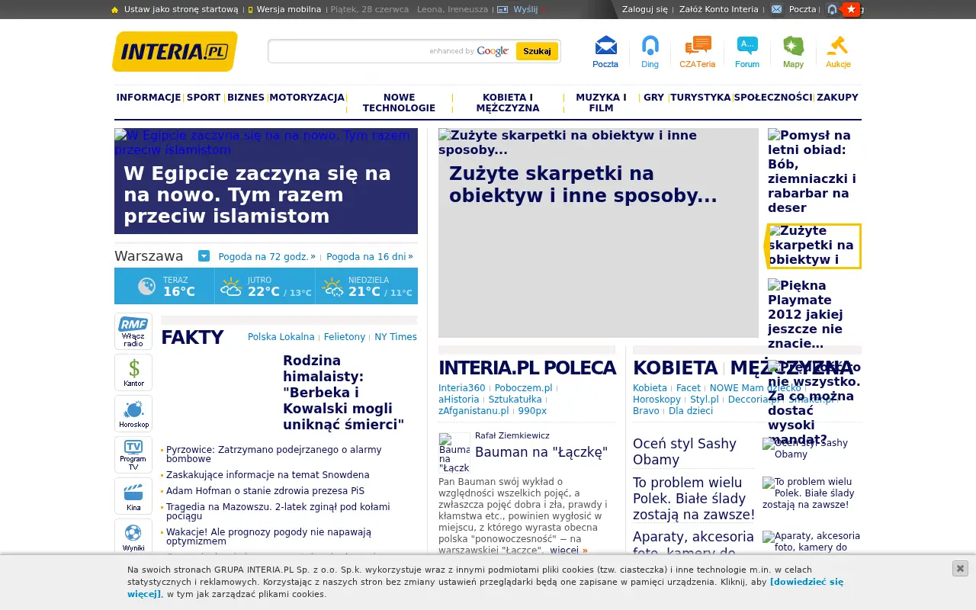Click Załóż Konto Interia link
The height and width of the screenshot is (610, 976).
(718, 9)
